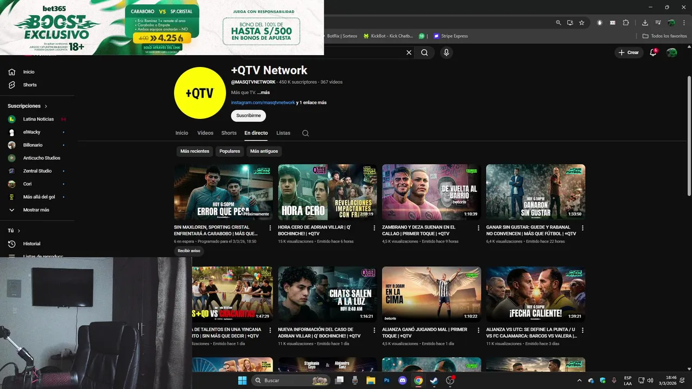Open the YouTube notifications bell
This screenshot has height=389, width=692.
(653, 52)
